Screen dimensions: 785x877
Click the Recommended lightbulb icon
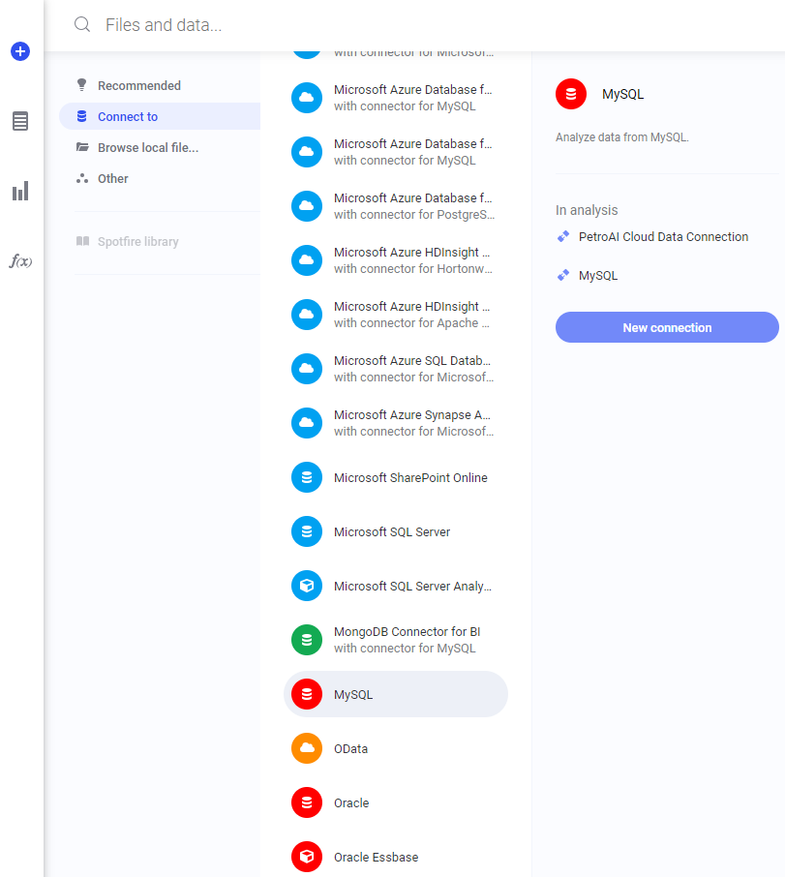[x=81, y=85]
